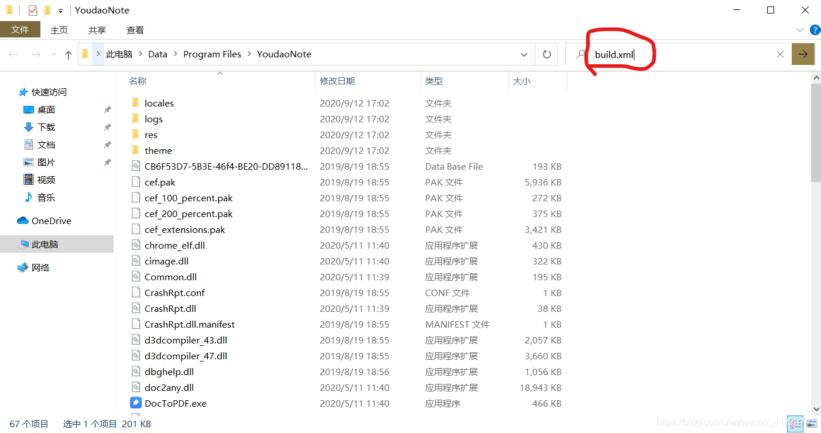Go up one folder level arrow

coord(69,54)
